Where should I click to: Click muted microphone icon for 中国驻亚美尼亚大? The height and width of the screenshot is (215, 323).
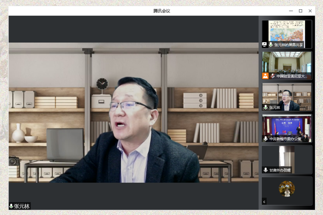[x=273, y=76]
